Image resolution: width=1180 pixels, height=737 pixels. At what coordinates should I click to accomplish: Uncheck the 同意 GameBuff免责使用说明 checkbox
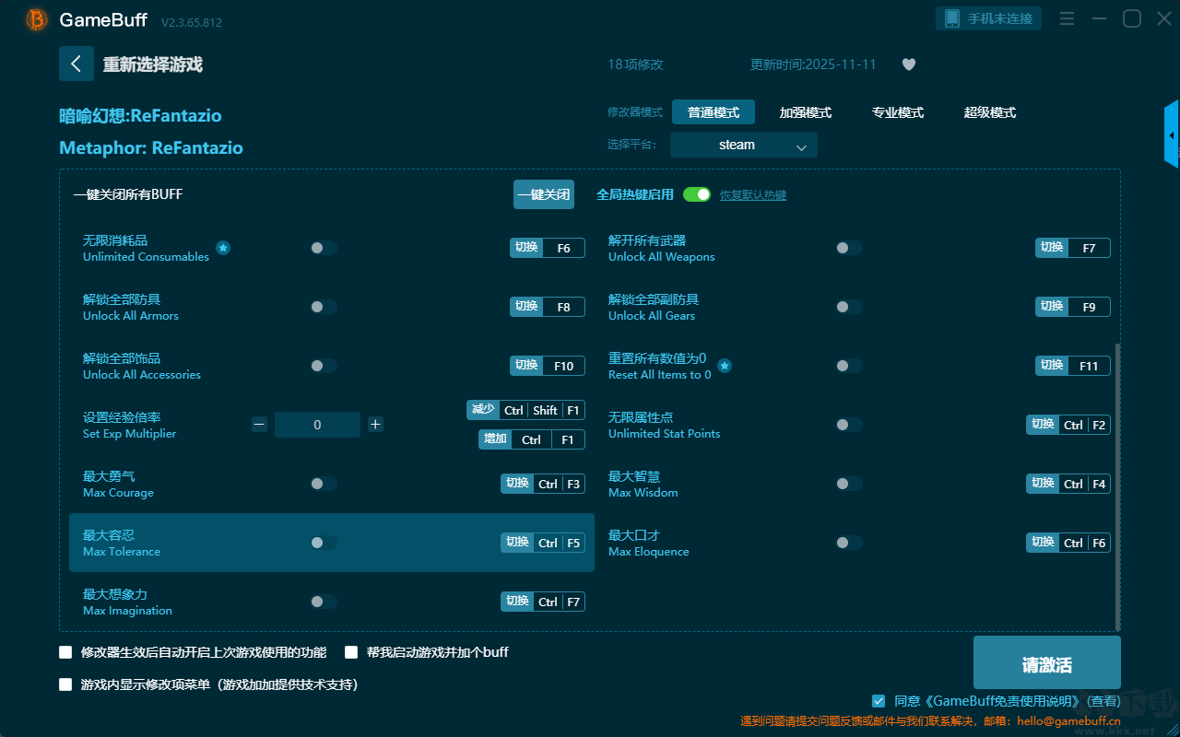tap(879, 701)
